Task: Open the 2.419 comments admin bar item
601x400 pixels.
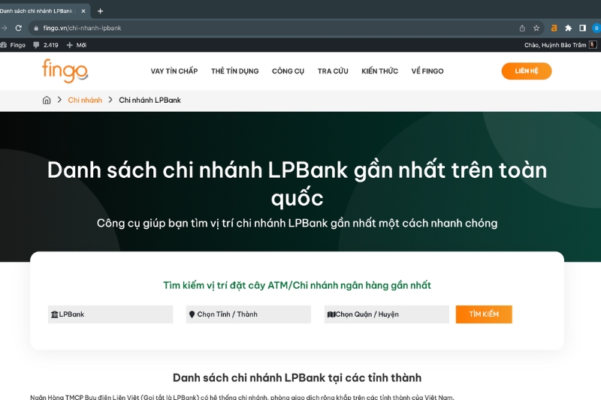Action: [x=46, y=45]
